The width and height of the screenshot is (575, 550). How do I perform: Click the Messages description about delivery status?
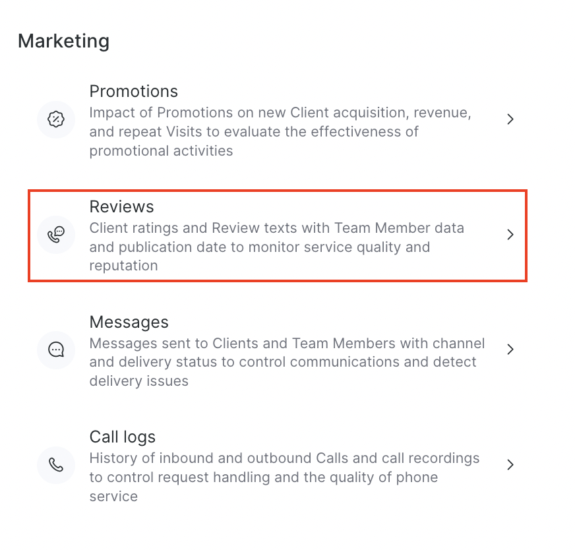[x=287, y=362]
